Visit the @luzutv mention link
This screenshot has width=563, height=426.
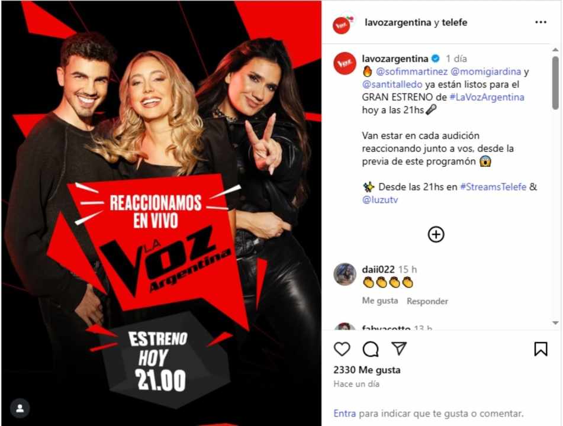click(380, 199)
